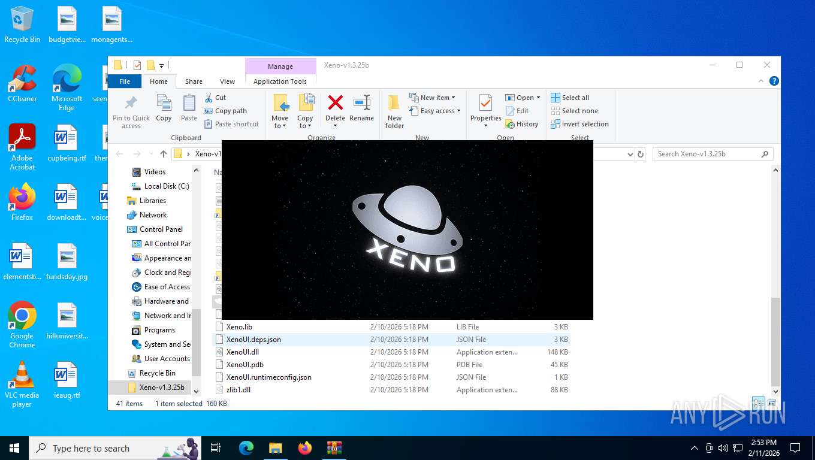The width and height of the screenshot is (815, 460).
Task: Expand the Open button dropdown arrow
Action: (x=538, y=98)
